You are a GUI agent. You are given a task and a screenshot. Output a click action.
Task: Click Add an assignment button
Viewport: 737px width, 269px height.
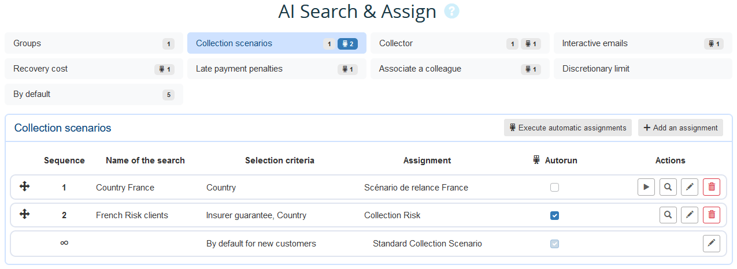[680, 128]
